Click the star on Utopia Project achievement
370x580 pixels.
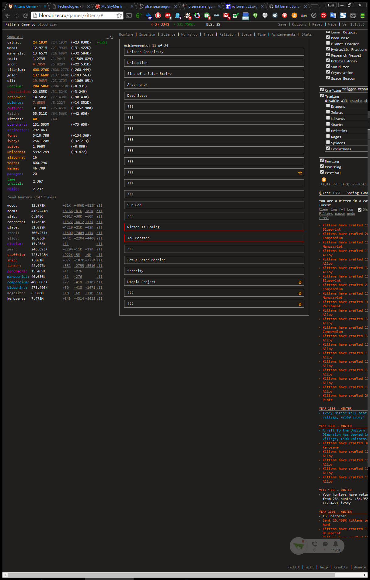tap(300, 282)
